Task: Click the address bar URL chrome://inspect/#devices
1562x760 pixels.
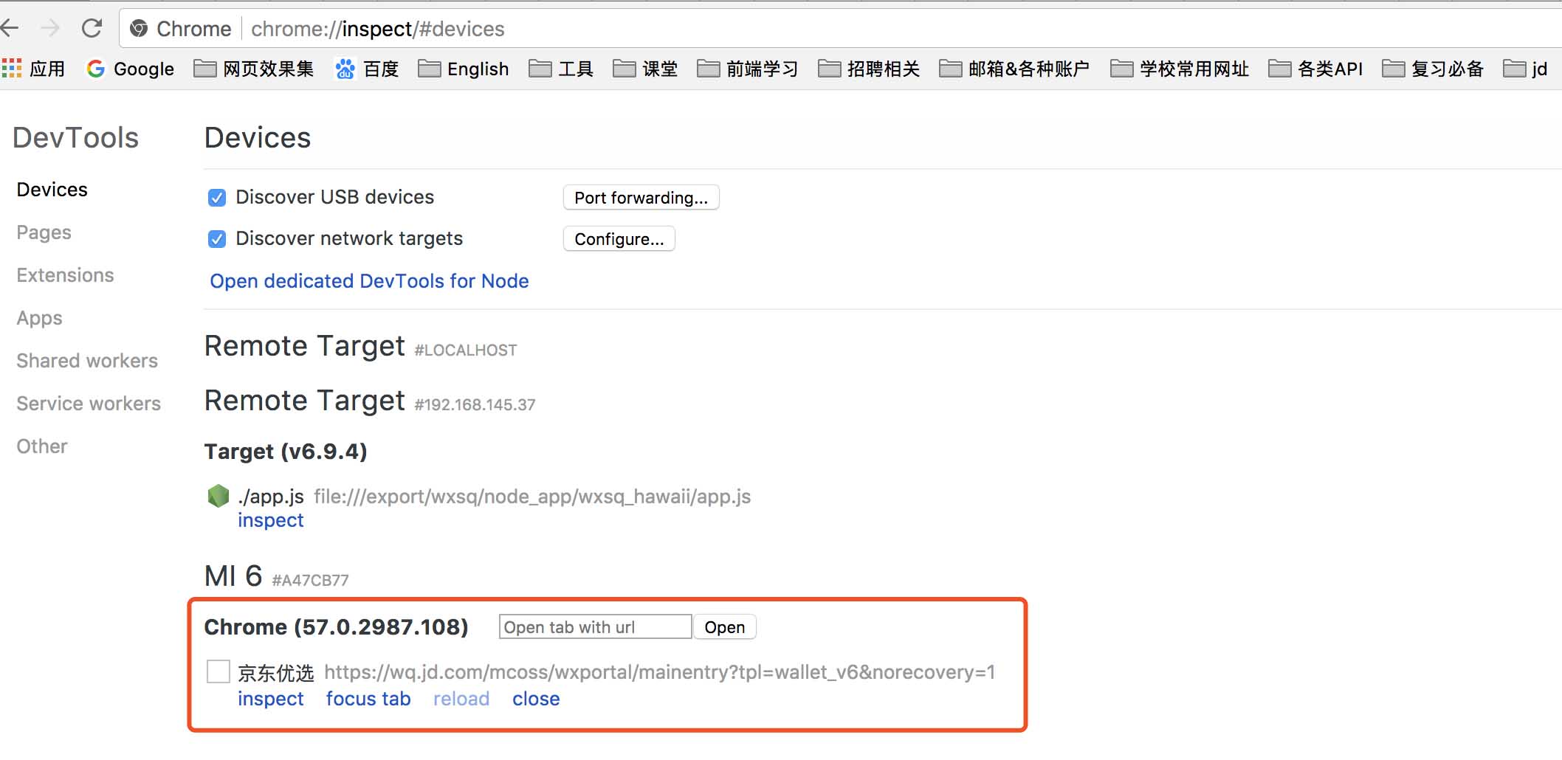Action: [x=378, y=29]
